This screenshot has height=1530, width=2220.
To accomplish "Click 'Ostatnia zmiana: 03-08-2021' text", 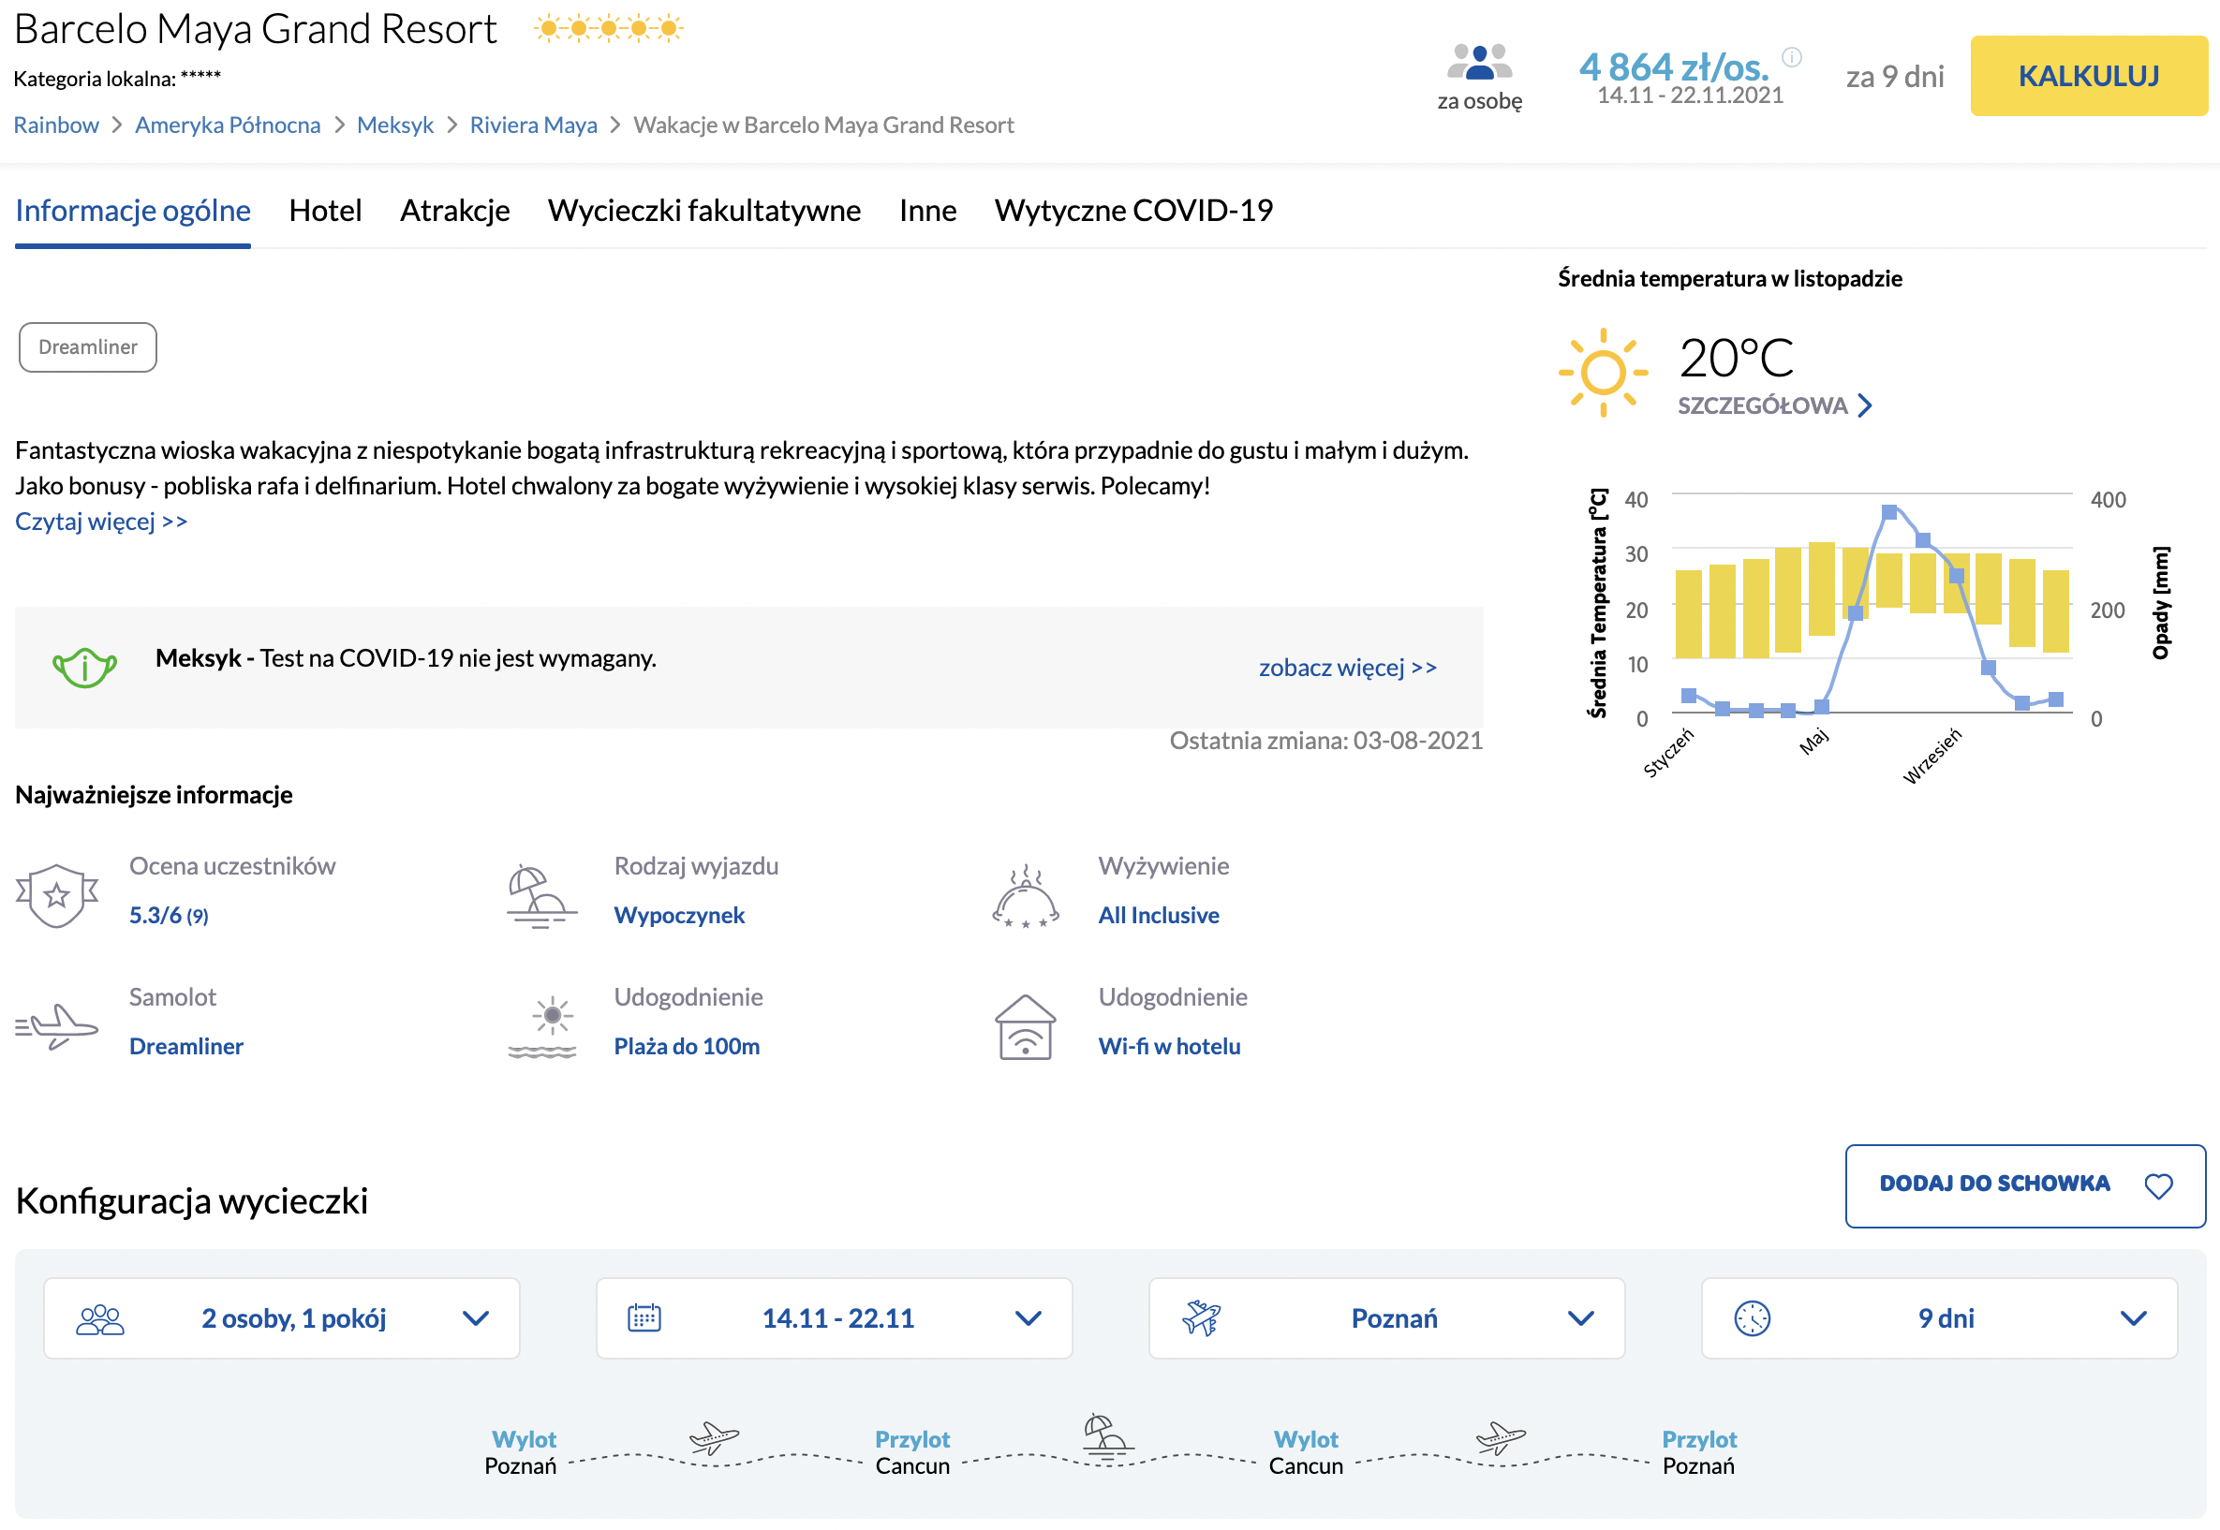I will point(1325,740).
